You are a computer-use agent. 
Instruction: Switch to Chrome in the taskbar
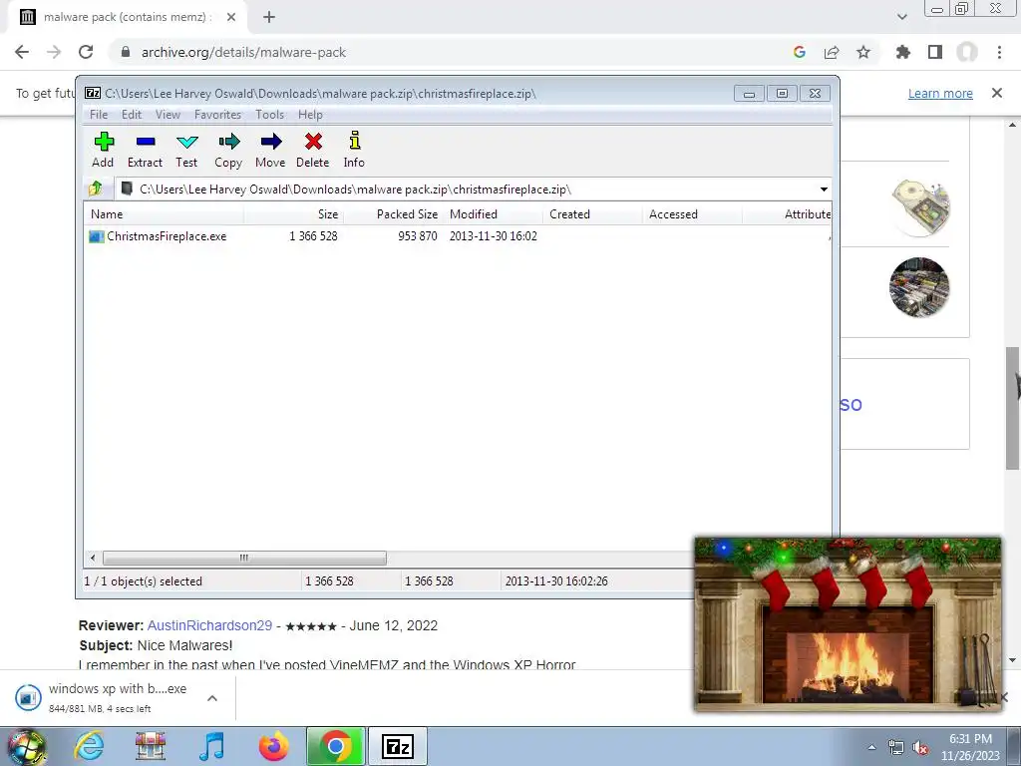[x=335, y=746]
